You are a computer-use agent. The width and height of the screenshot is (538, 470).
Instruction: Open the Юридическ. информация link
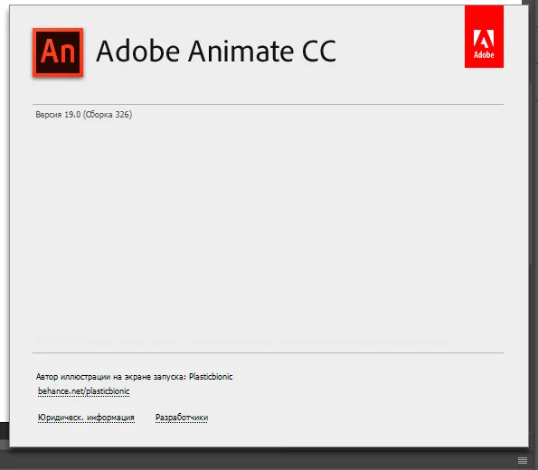86,418
